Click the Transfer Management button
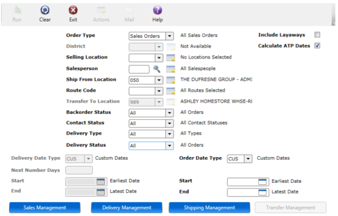The width and height of the screenshot is (338, 216). click(x=290, y=208)
